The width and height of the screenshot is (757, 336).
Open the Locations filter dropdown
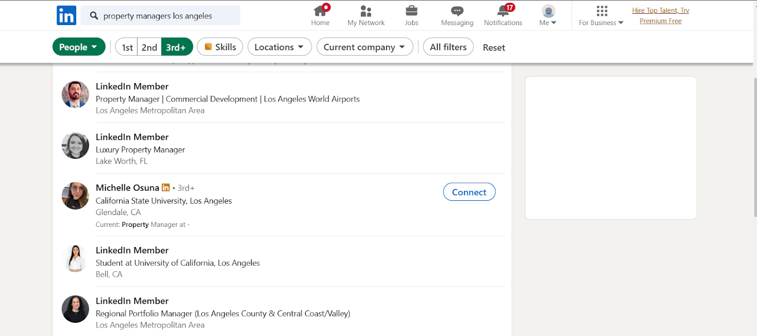pyautogui.click(x=280, y=47)
